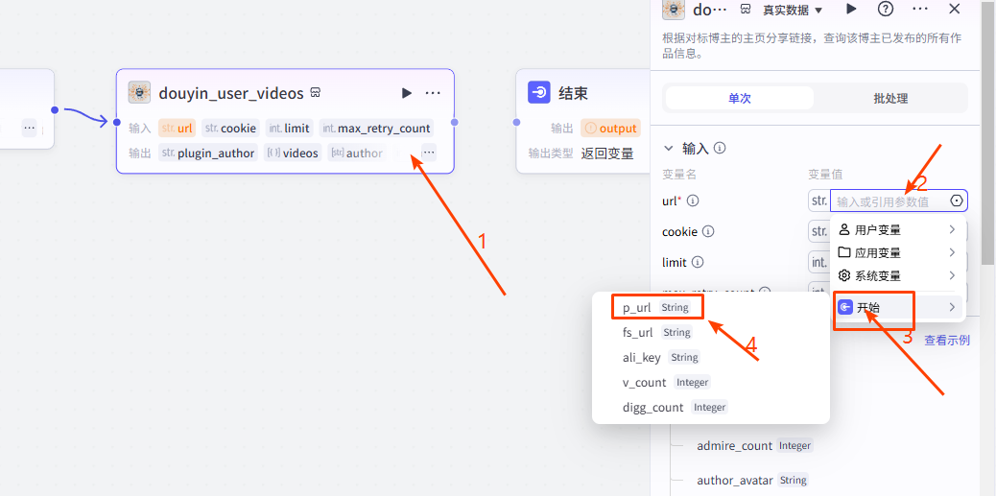Click the output tag in 结束 node
996x496 pixels.
coord(610,129)
